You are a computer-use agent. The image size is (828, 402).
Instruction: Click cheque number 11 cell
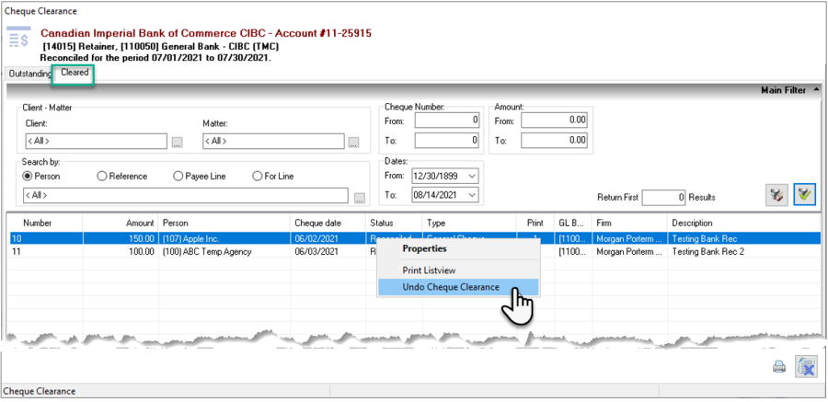coord(45,252)
